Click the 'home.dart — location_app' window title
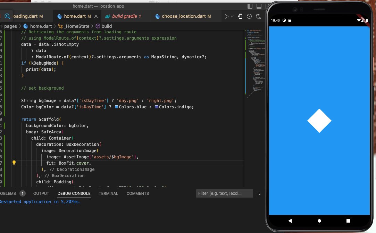The width and height of the screenshot is (376, 233). pos(98,6)
